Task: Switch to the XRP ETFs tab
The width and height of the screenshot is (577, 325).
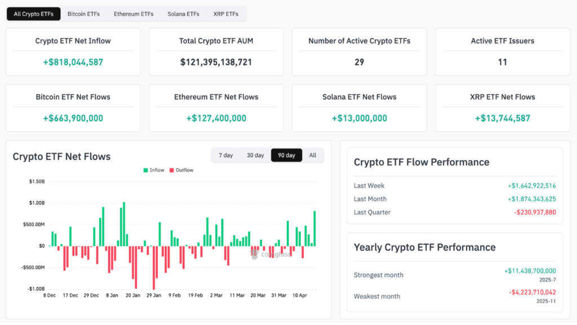Action: [x=226, y=14]
